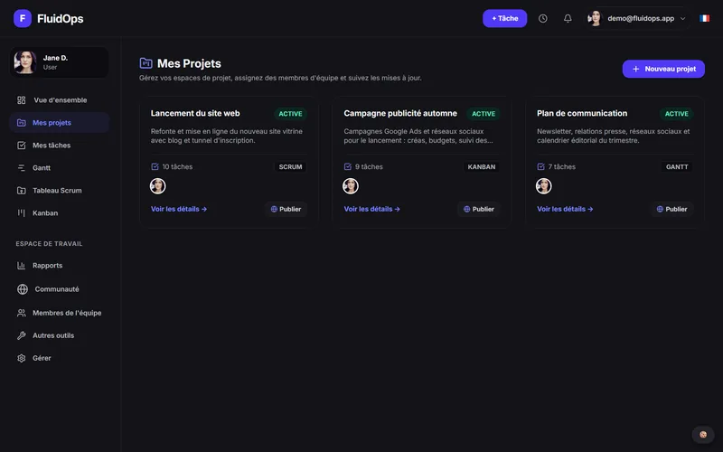Click member avatar on Campagne publicité automne
Viewport: 723px width, 452px height.
coord(351,186)
